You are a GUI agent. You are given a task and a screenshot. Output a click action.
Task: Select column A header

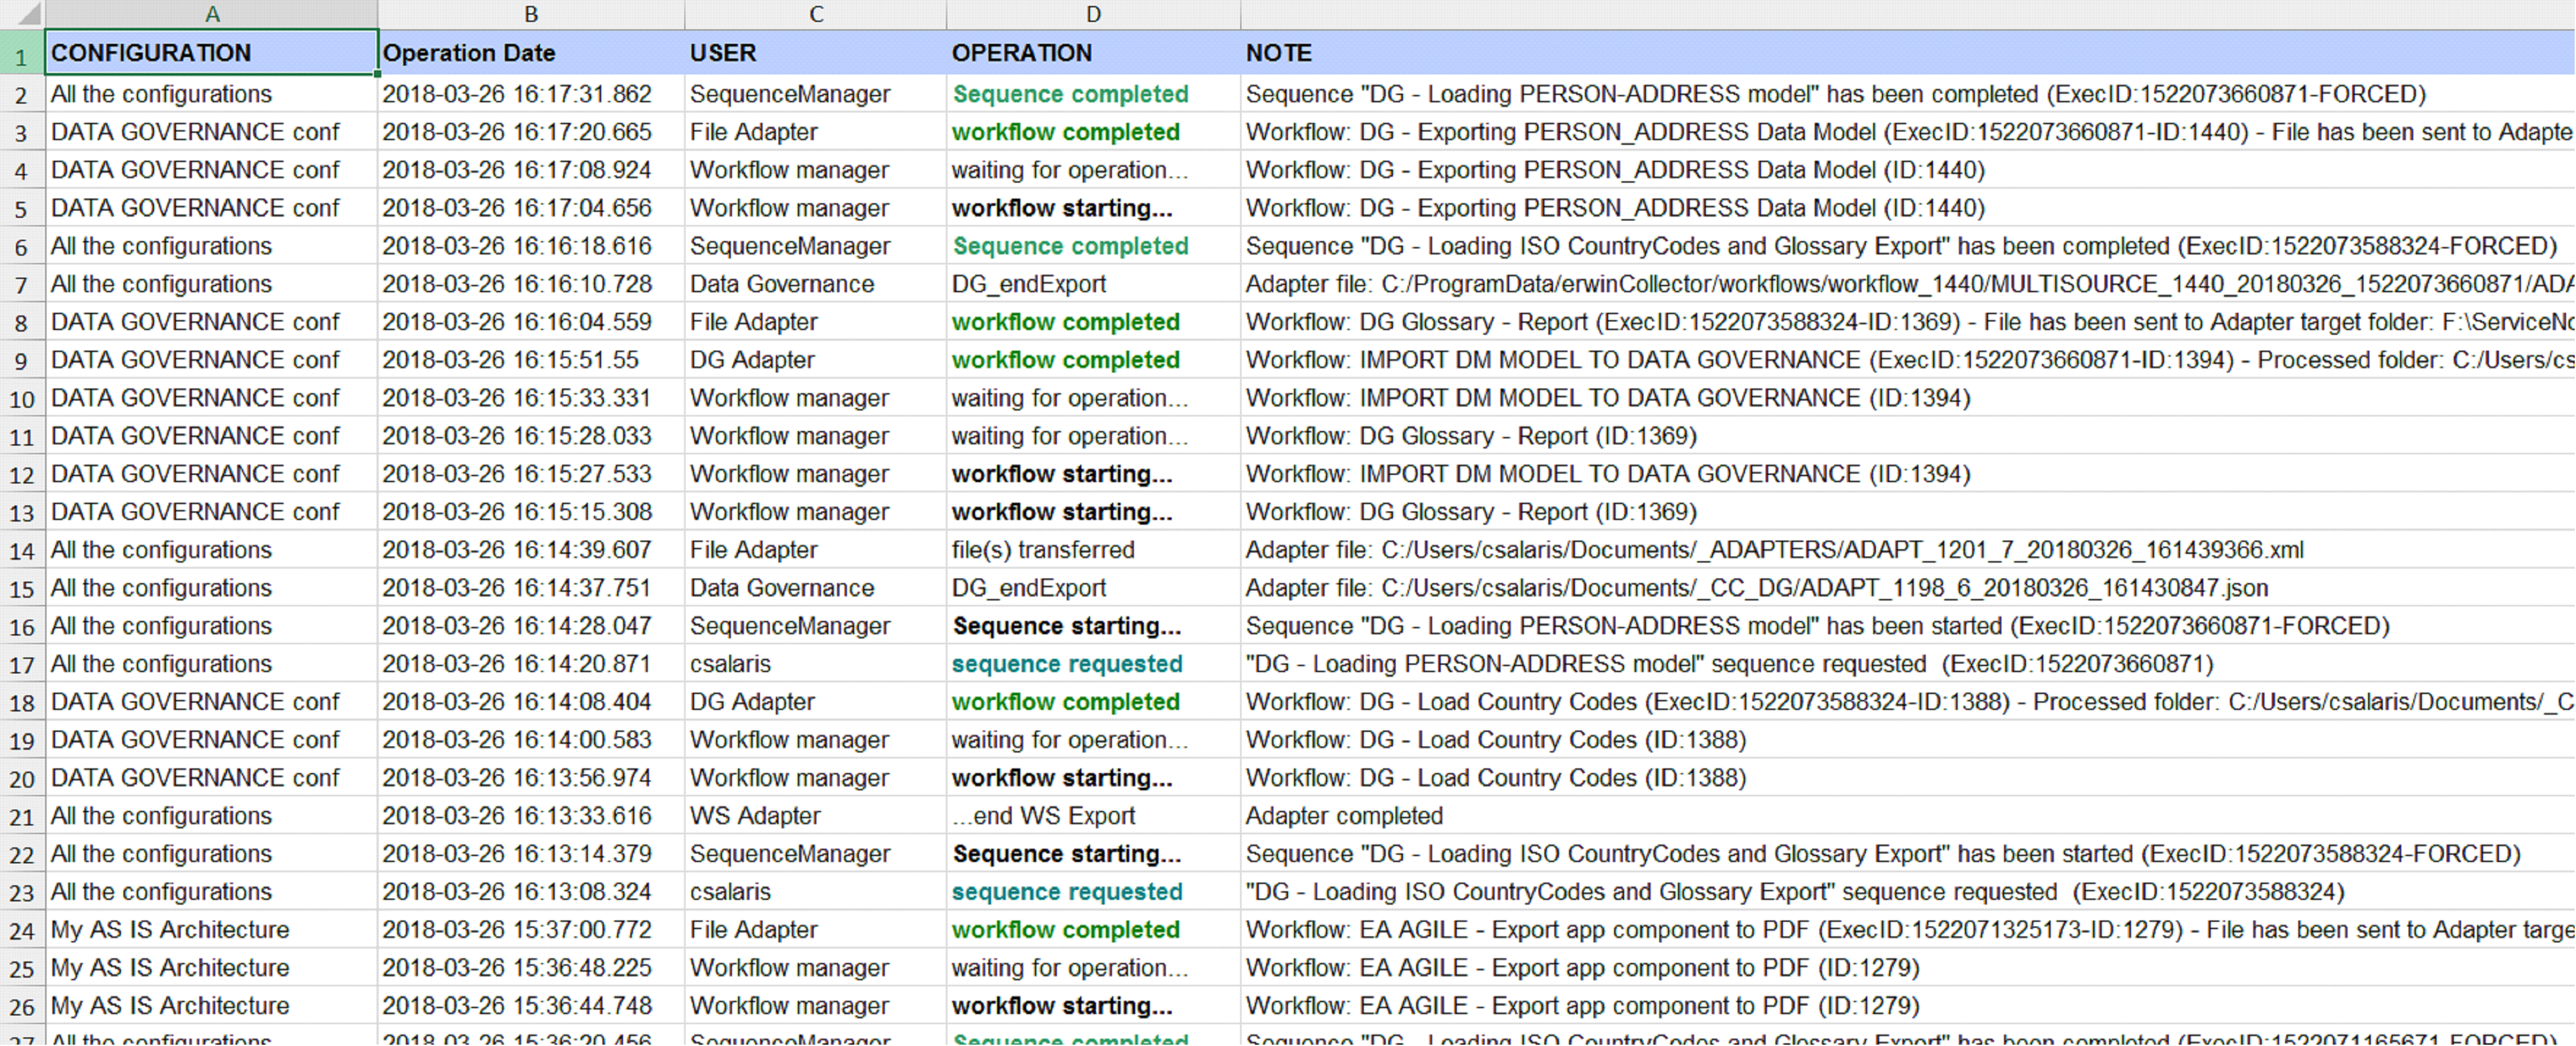212,14
